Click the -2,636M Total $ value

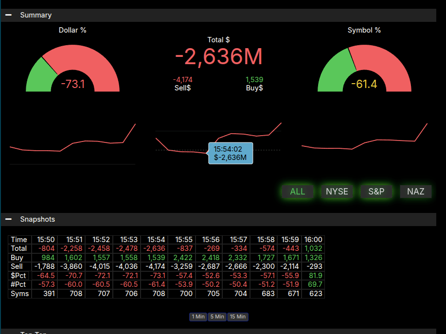218,57
